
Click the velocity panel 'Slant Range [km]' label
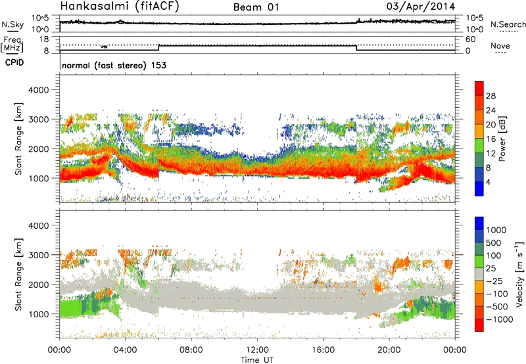pyautogui.click(x=19, y=275)
